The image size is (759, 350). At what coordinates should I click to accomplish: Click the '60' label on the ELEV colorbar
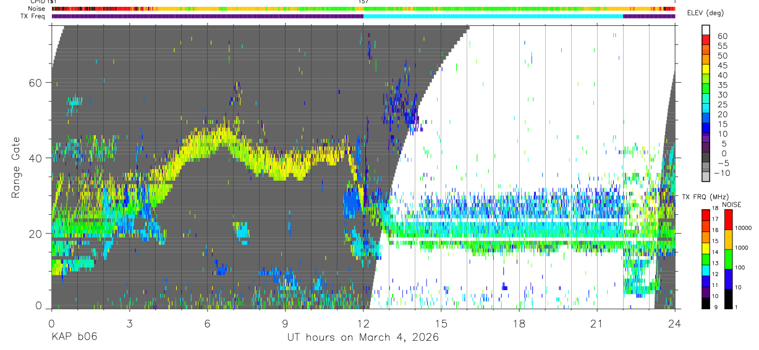722,36
